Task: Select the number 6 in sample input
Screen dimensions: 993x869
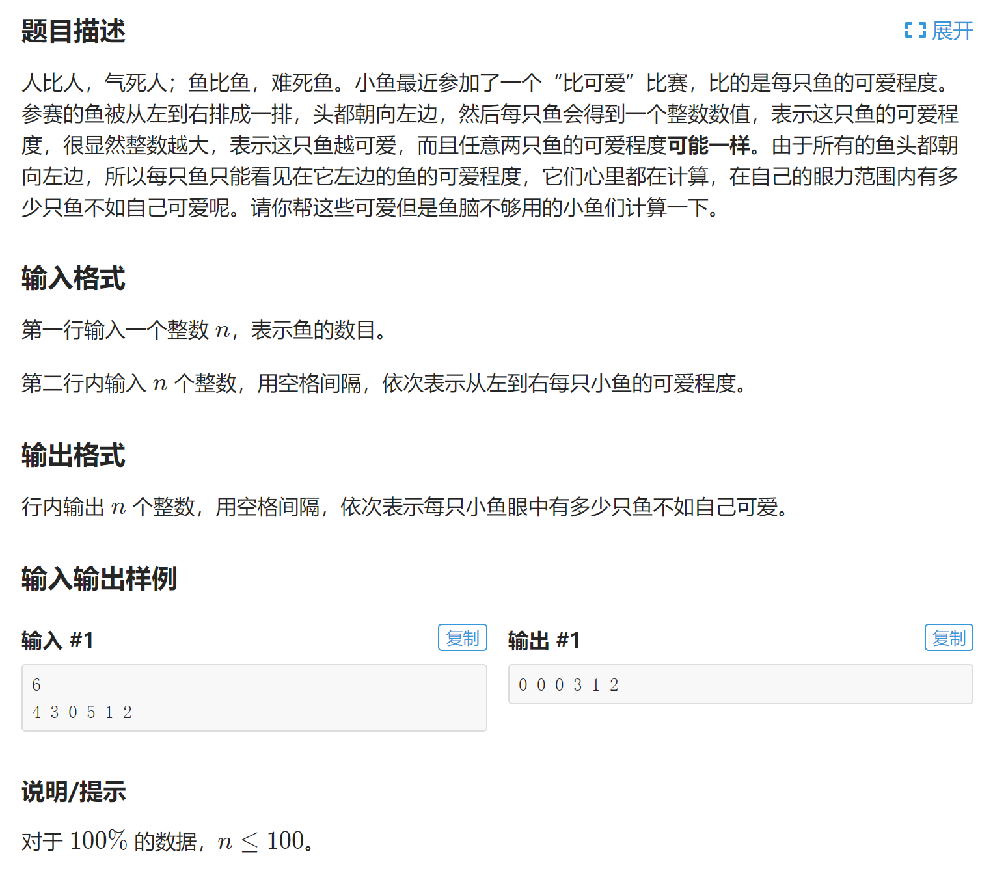Action: (x=37, y=684)
